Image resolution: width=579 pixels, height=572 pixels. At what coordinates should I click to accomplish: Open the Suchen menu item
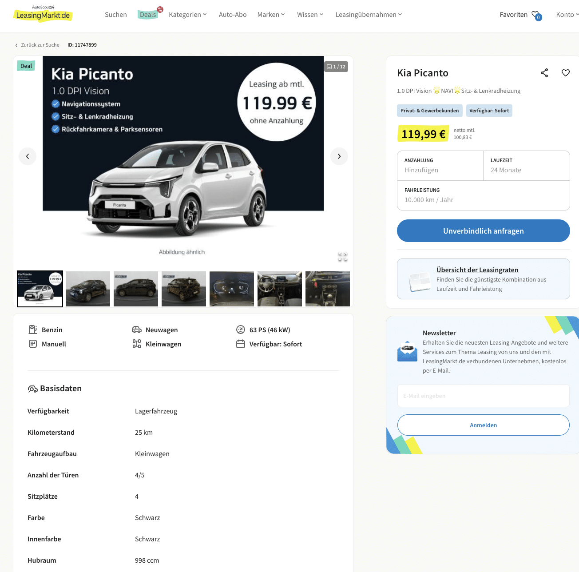click(x=116, y=15)
